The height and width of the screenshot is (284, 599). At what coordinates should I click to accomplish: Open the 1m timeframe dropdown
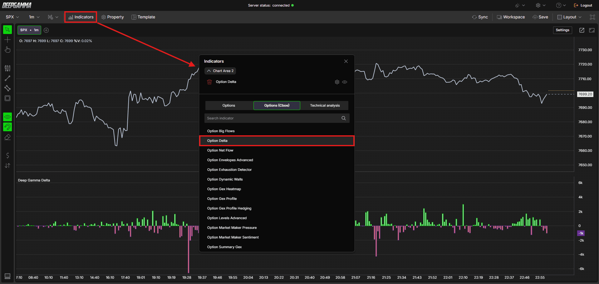click(x=34, y=17)
